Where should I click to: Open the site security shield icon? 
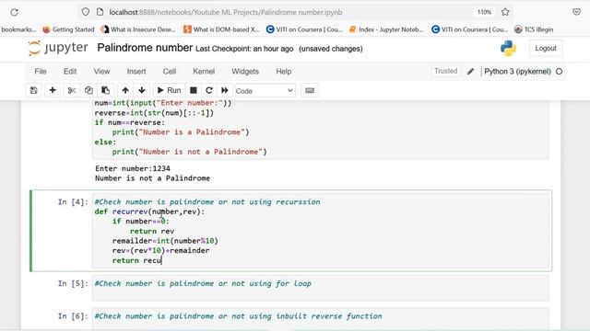(x=86, y=12)
